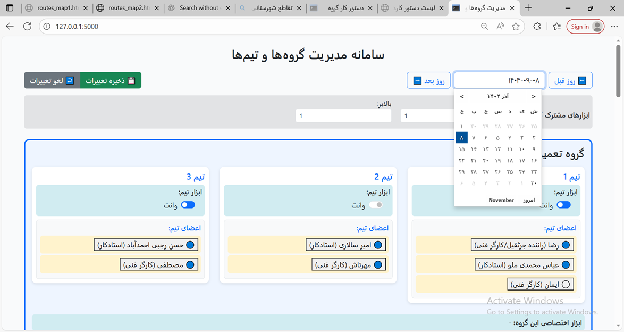Toggle the وانت switch for تیم 3

[188, 205]
